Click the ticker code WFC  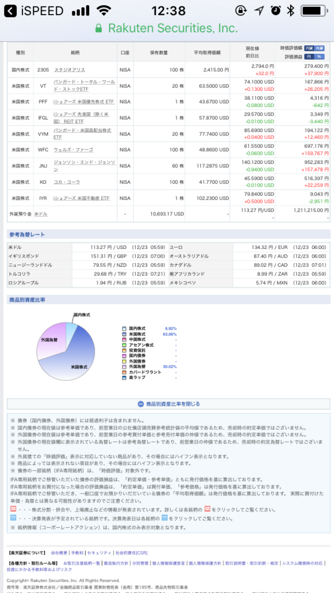point(43,150)
